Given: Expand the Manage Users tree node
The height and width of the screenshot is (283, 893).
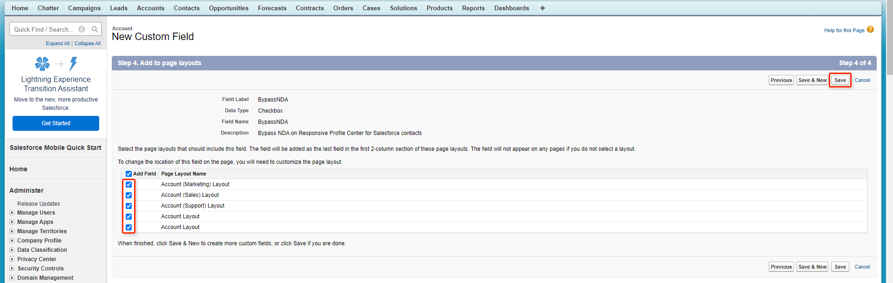Looking at the screenshot, I should (x=12, y=213).
